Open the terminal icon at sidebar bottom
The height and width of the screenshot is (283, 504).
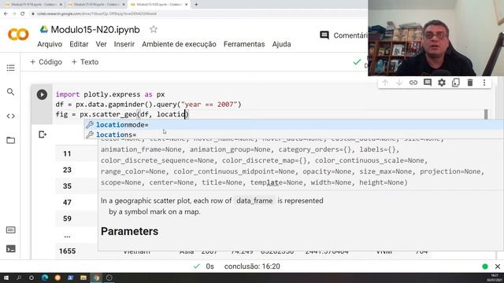(10, 248)
